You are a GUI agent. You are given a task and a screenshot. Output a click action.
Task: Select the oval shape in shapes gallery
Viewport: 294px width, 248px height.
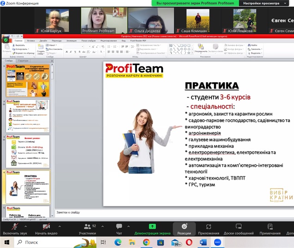(185, 45)
